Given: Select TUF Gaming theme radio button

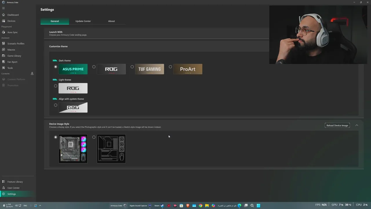Looking at the screenshot, I should [132, 67].
